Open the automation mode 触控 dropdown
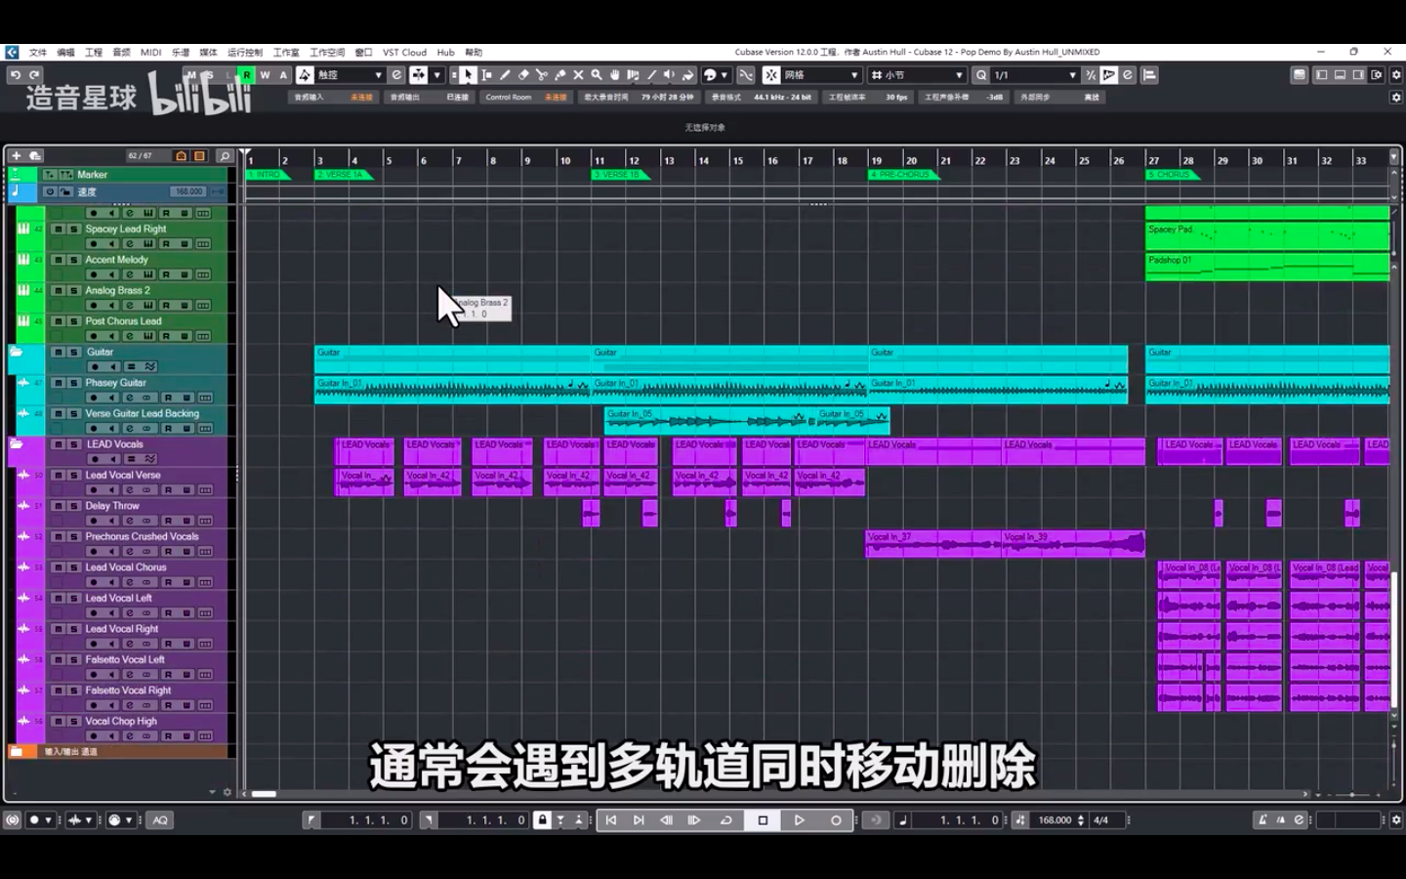Screen dimensions: 1406x879 tap(350, 75)
